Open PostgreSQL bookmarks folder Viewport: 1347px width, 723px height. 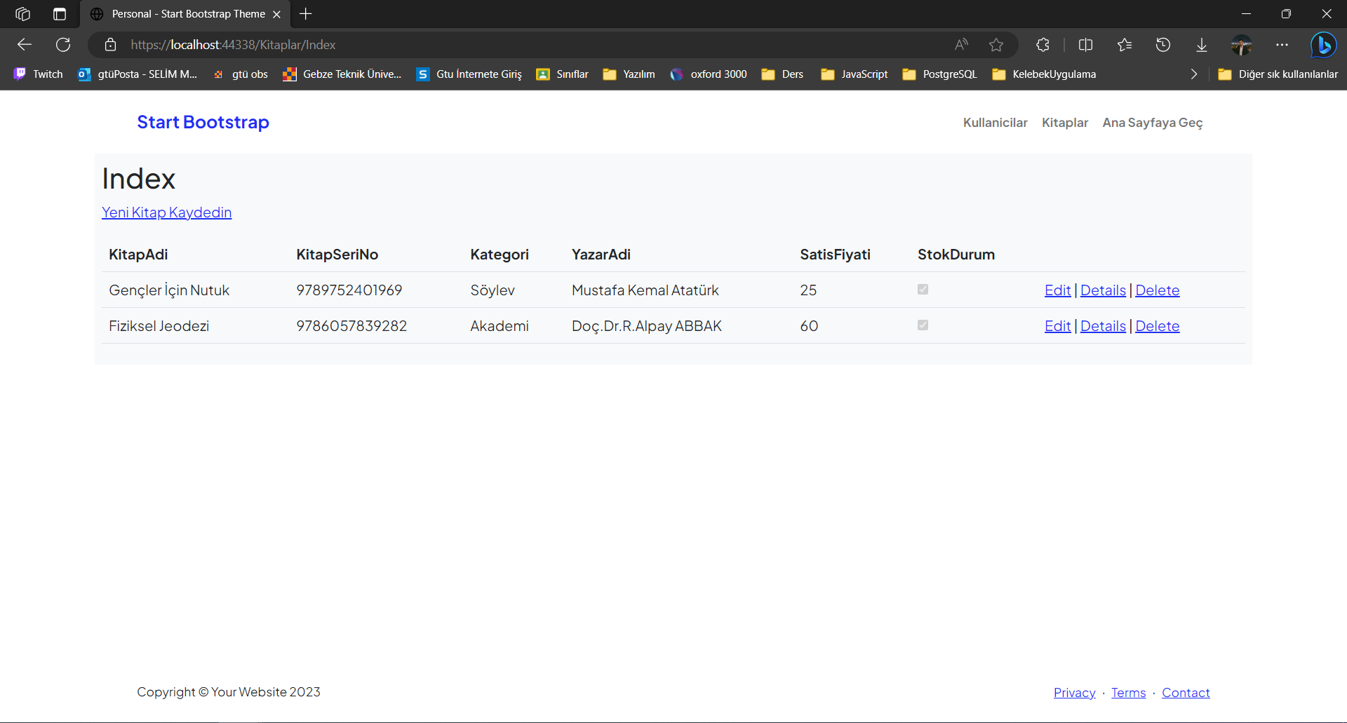click(x=939, y=74)
